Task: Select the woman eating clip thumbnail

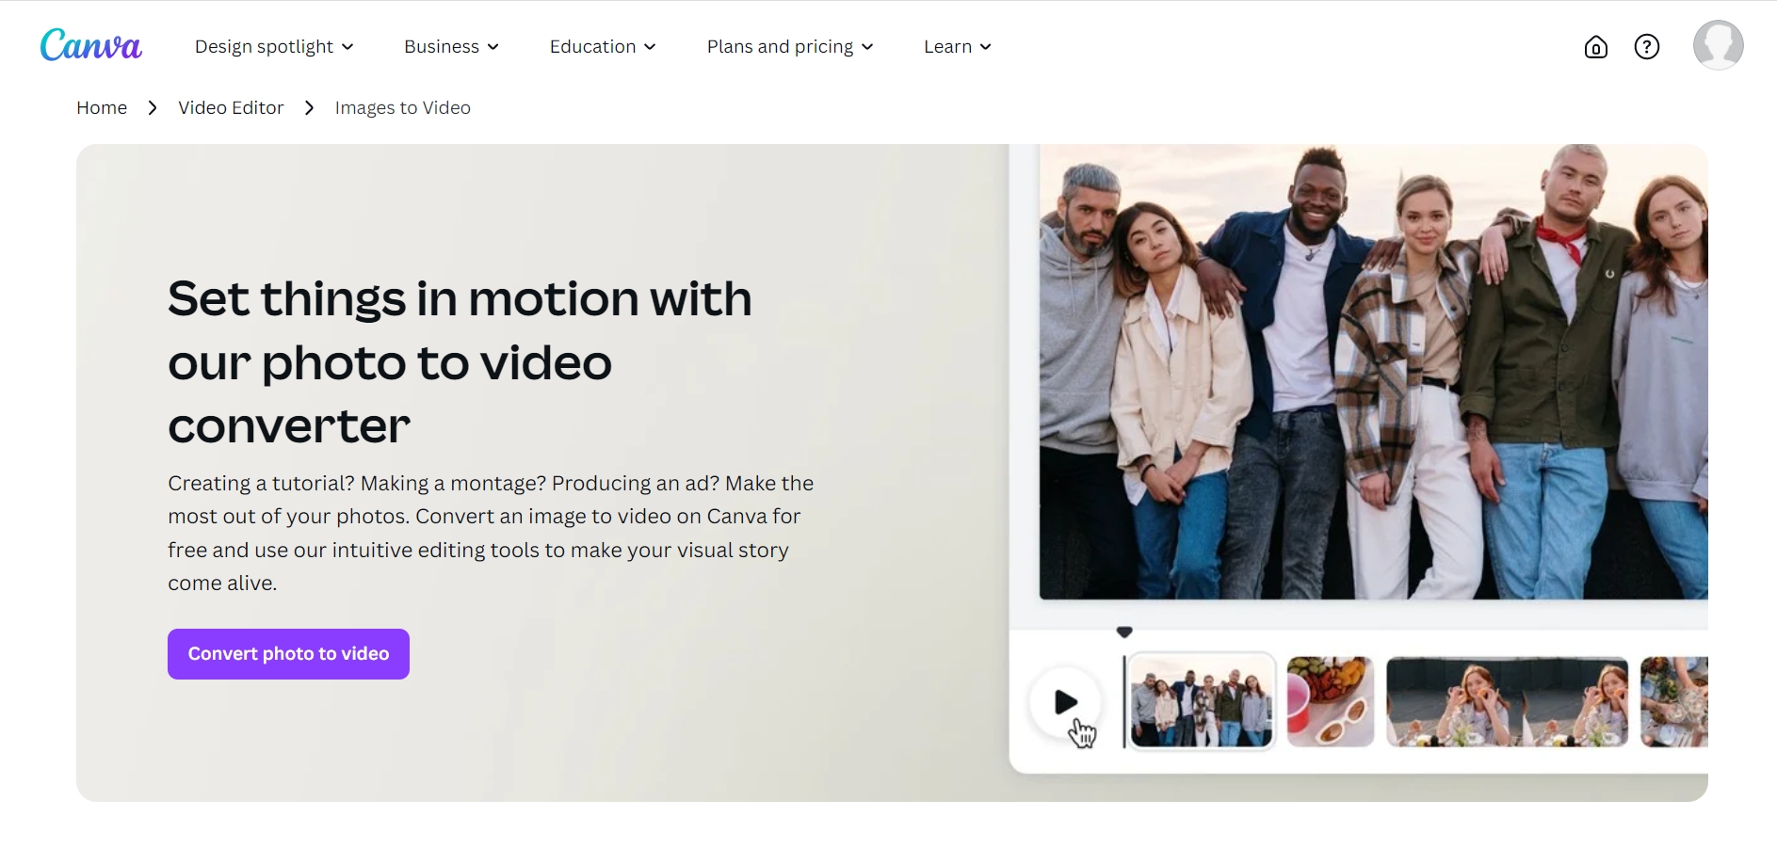Action: coord(1507,702)
